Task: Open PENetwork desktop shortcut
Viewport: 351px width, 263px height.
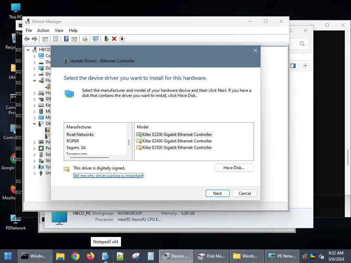Action: tap(16, 222)
